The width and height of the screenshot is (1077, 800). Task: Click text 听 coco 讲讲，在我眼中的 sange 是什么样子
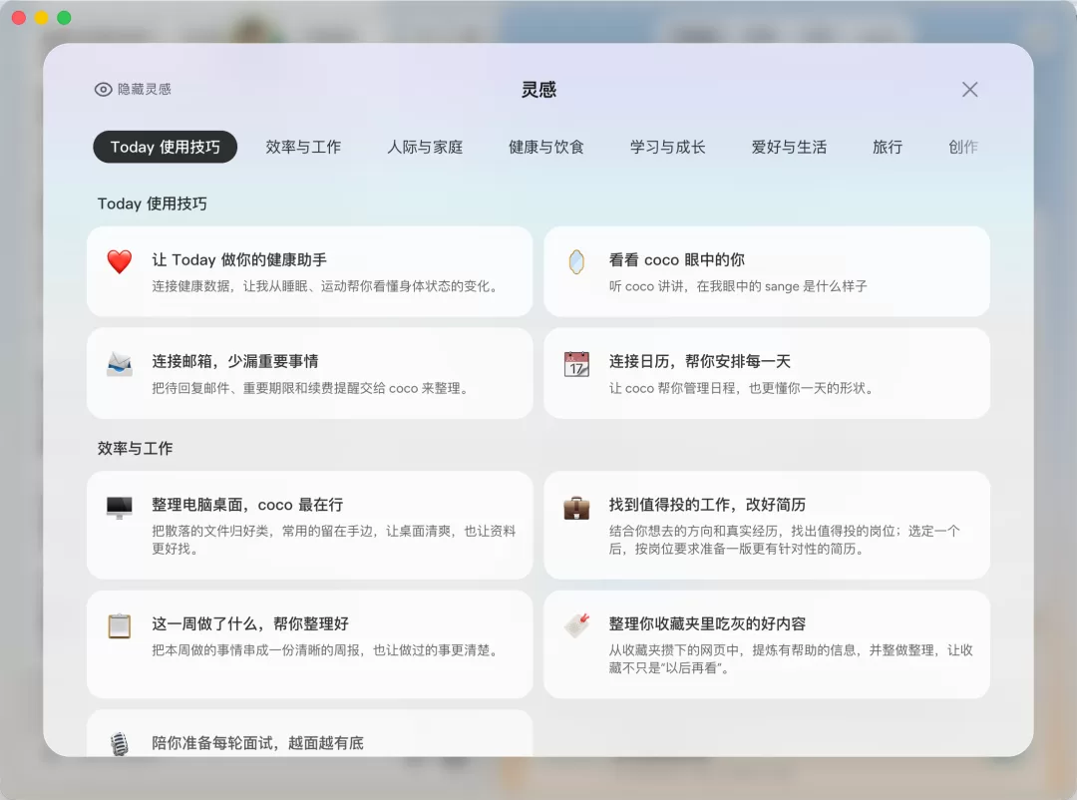[x=738, y=286]
